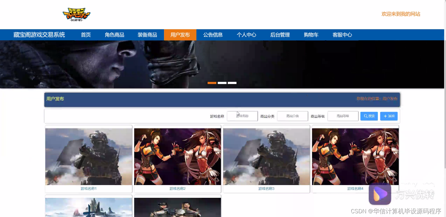
Task: Go to 装备商品 page
Action: point(147,35)
